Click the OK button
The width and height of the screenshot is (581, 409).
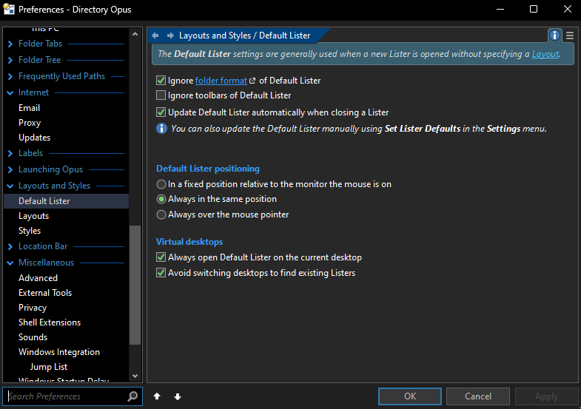point(410,396)
